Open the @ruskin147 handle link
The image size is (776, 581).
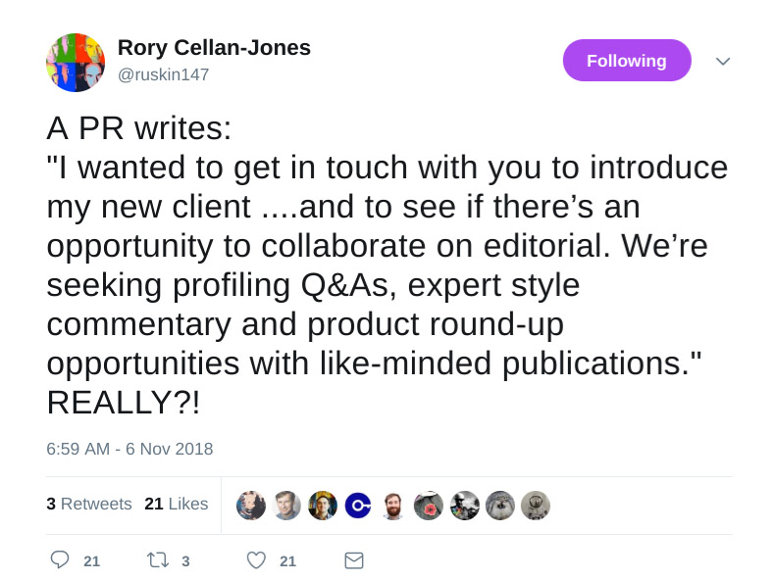point(163,74)
